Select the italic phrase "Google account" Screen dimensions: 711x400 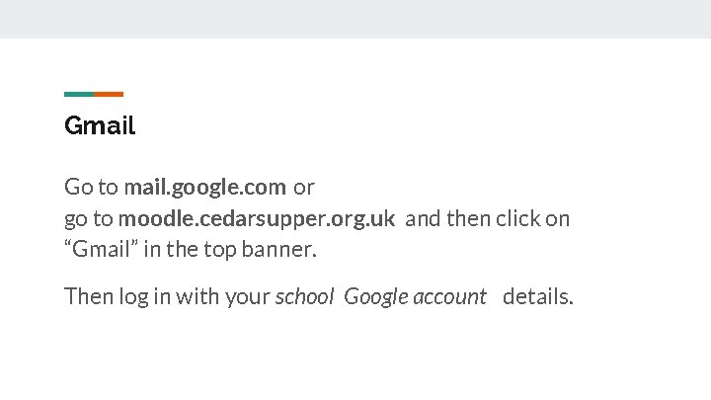tap(415, 296)
